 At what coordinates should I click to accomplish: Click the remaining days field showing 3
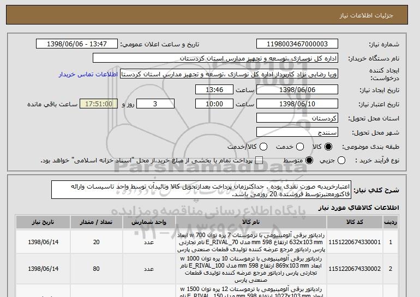[155, 104]
